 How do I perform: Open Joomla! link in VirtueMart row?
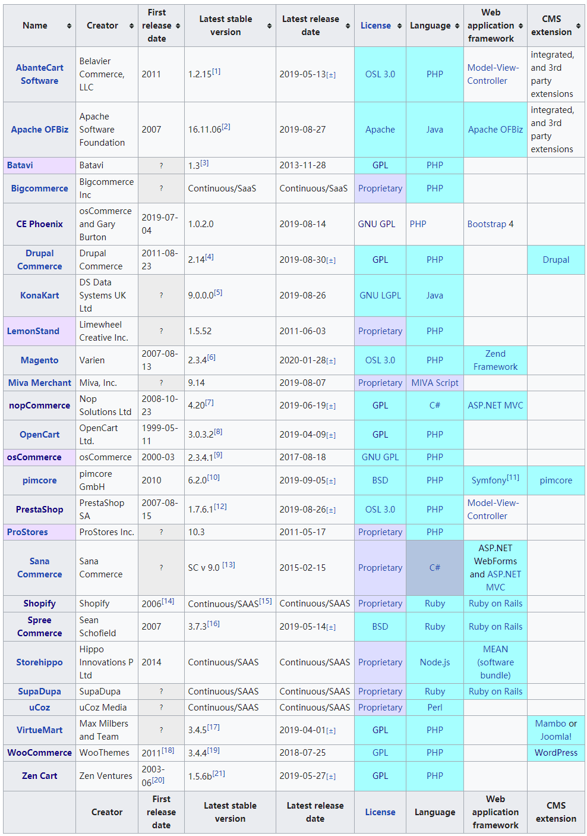coord(556,737)
